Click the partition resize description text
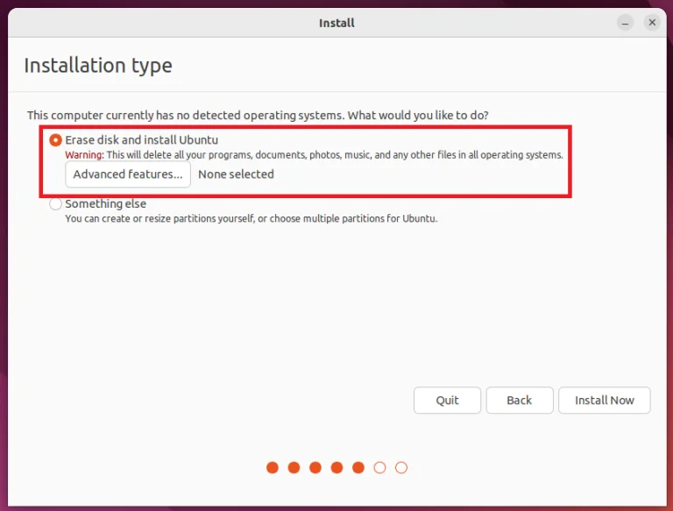This screenshot has width=673, height=511. click(x=251, y=218)
